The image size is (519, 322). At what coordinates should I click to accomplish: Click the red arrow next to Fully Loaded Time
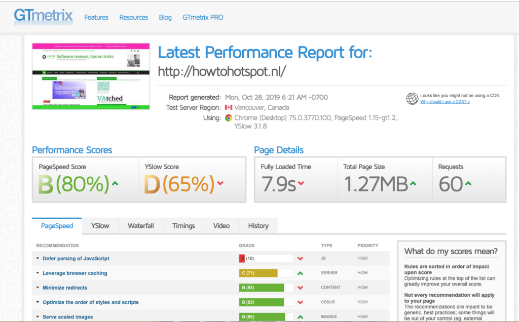tap(301, 183)
